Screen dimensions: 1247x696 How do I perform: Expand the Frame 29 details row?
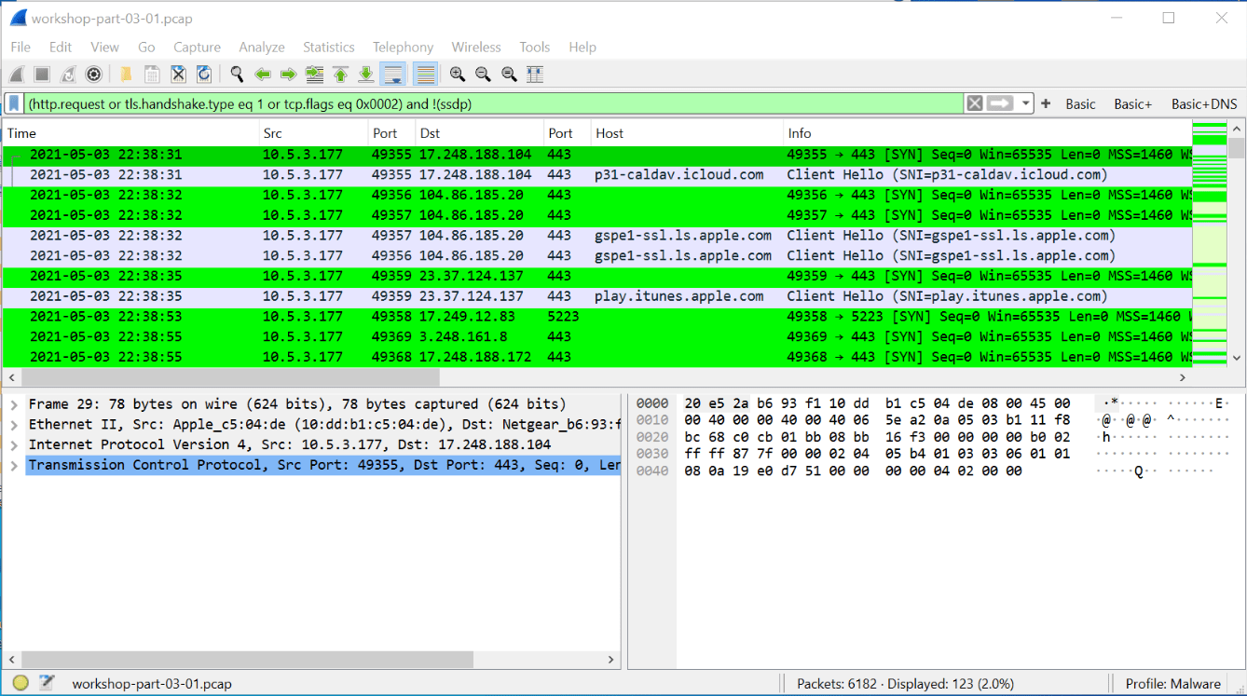pyautogui.click(x=14, y=404)
